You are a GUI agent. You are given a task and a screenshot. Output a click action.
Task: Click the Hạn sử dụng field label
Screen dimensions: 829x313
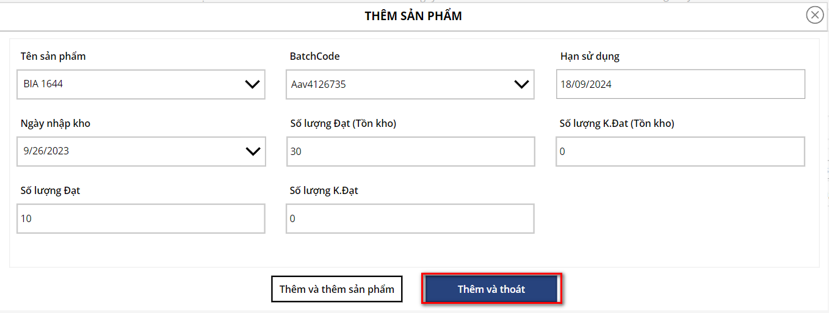pos(590,56)
